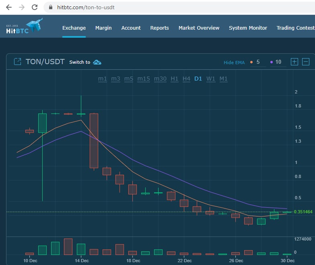Screen dimensions: 315x265
Task: Zoom out the chart with minus icon
Action: pos(306,62)
